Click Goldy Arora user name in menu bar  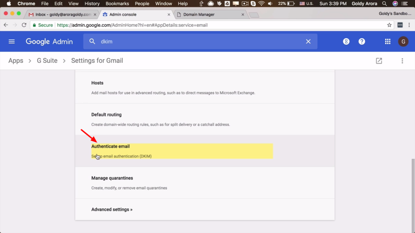click(x=364, y=4)
